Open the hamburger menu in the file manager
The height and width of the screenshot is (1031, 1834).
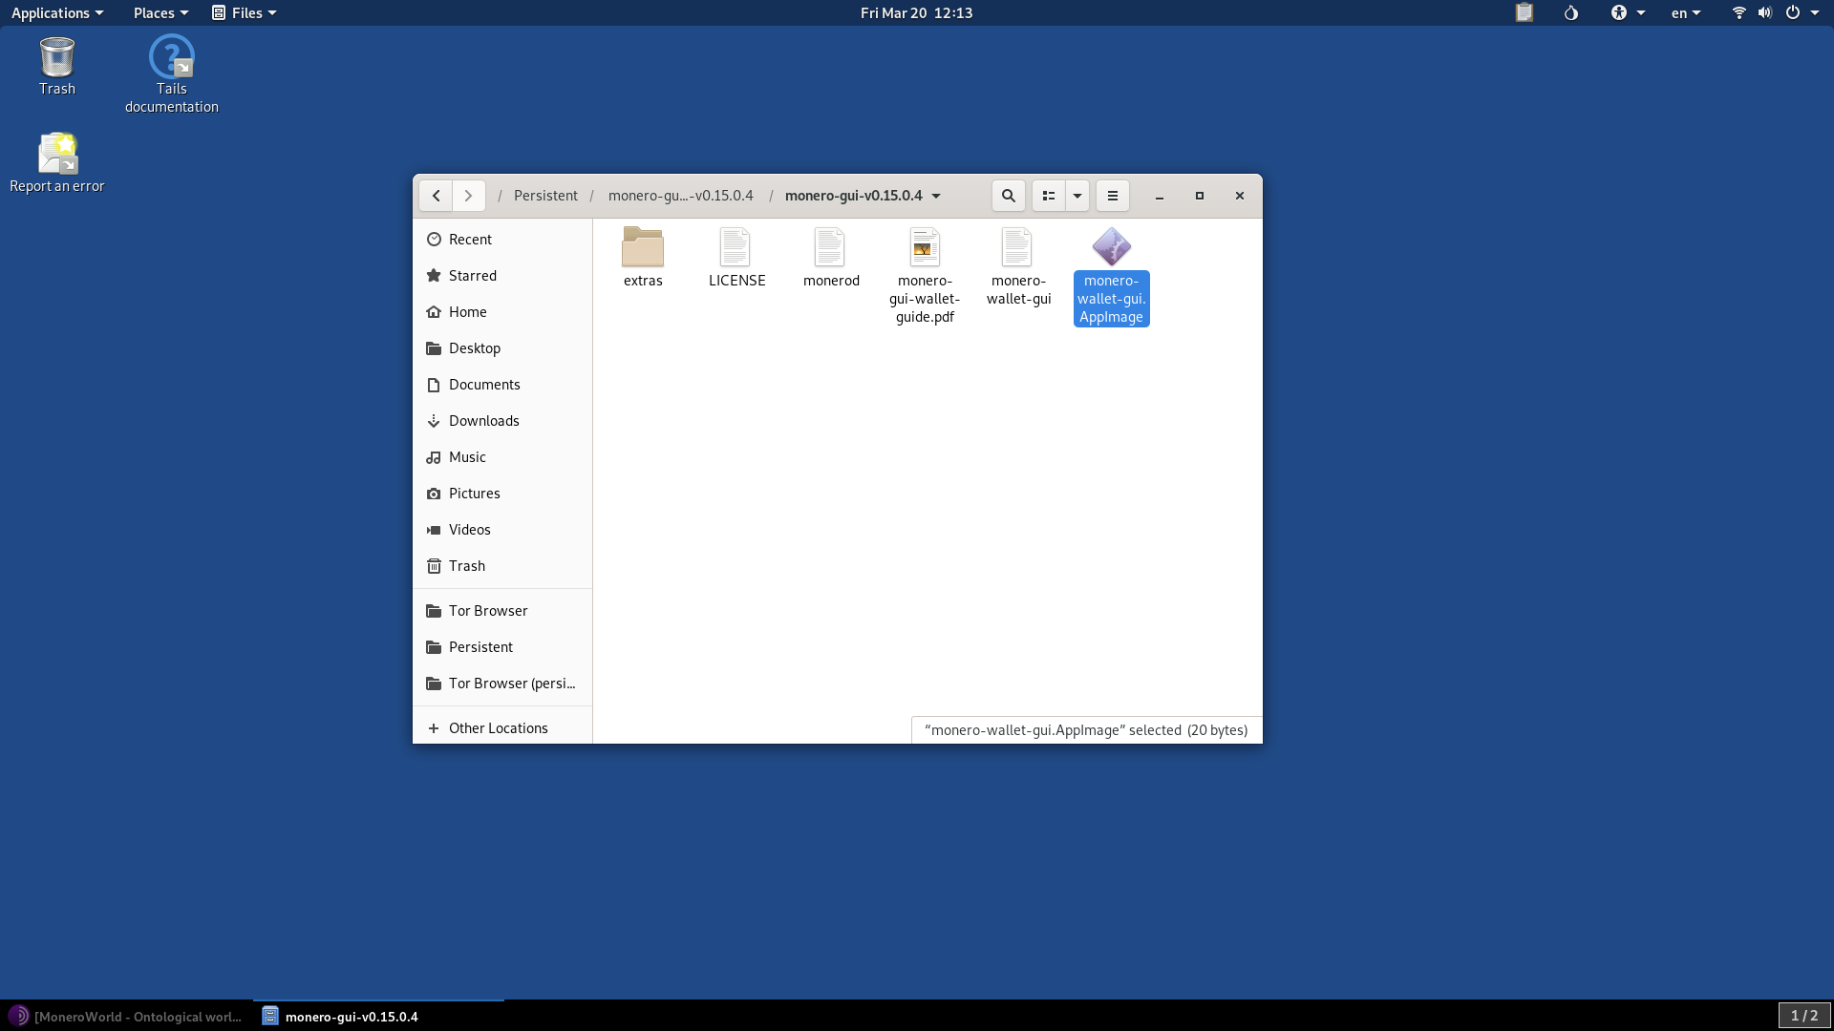pos(1111,195)
